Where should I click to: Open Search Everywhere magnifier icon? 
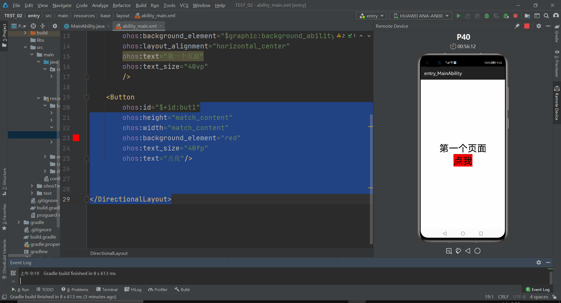pyautogui.click(x=546, y=16)
